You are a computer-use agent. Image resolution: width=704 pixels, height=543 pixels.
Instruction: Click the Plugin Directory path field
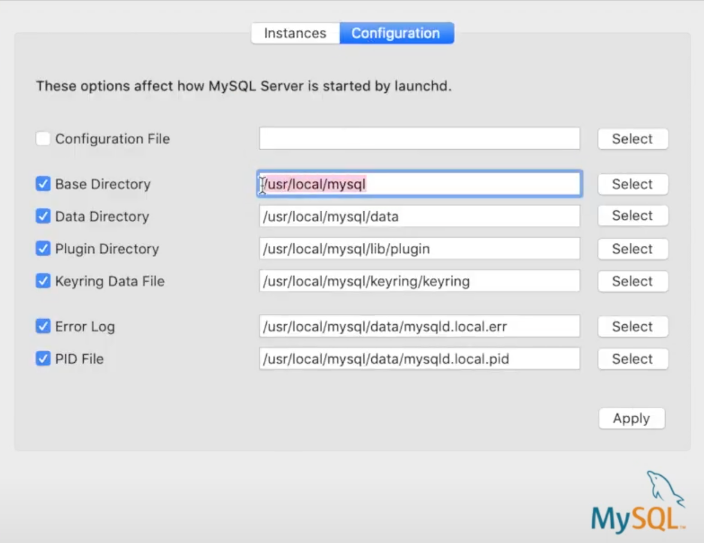(x=419, y=249)
